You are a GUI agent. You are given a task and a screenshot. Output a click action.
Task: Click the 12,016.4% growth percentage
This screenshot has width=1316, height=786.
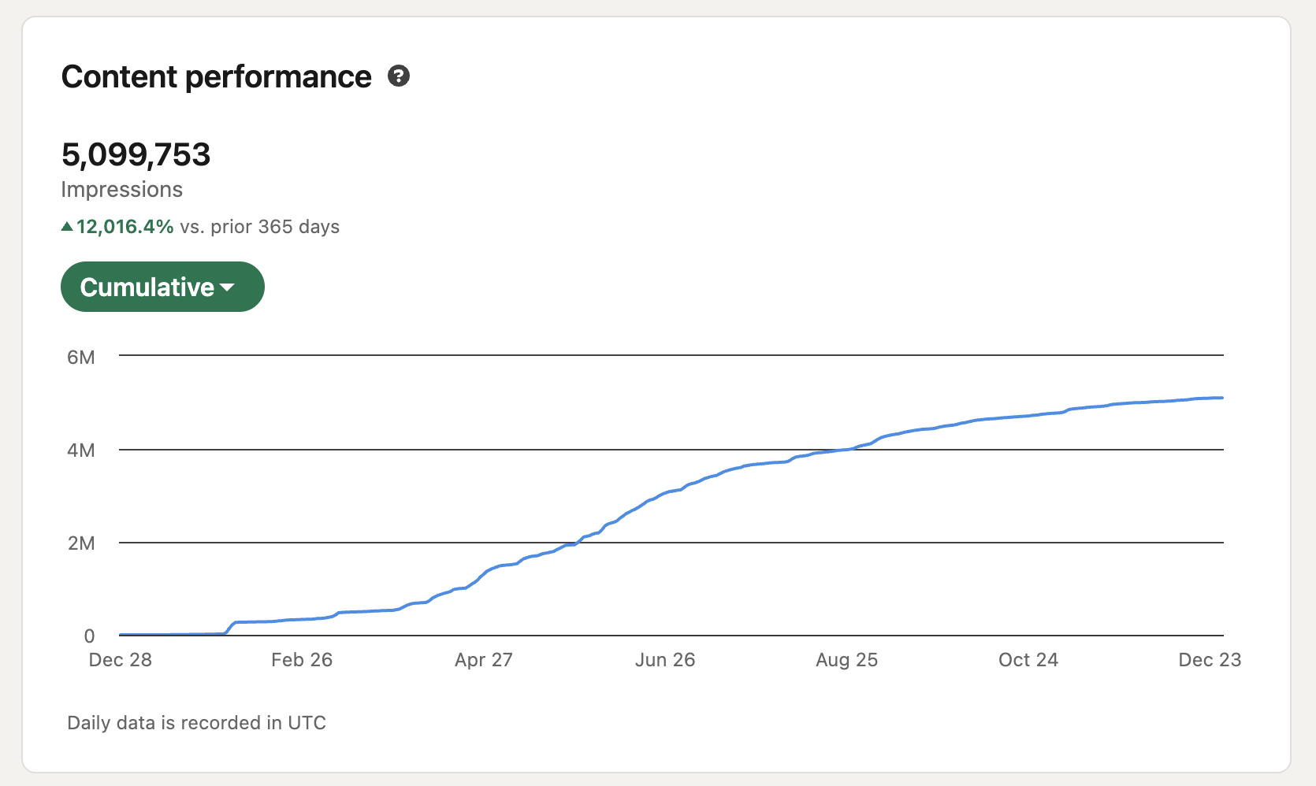(124, 226)
